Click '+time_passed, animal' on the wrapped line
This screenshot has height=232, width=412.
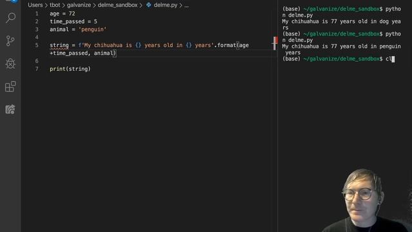click(x=81, y=53)
